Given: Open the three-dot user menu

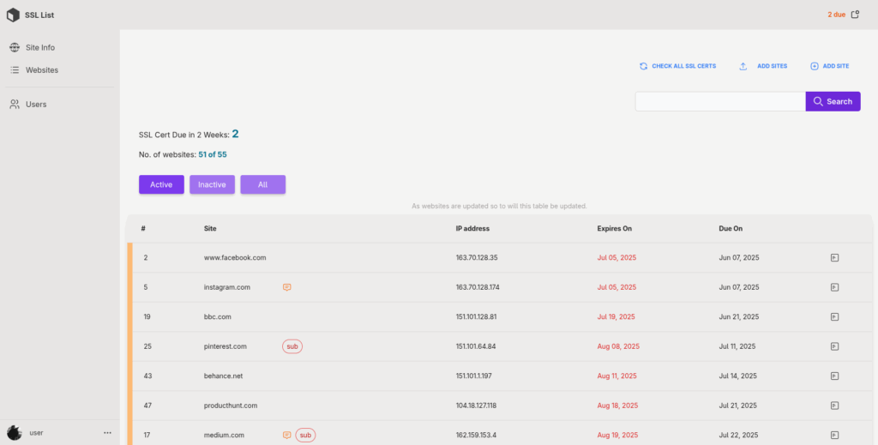Looking at the screenshot, I should [107, 433].
